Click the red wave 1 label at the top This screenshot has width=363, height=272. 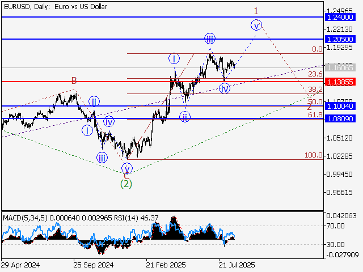pyautogui.click(x=256, y=11)
